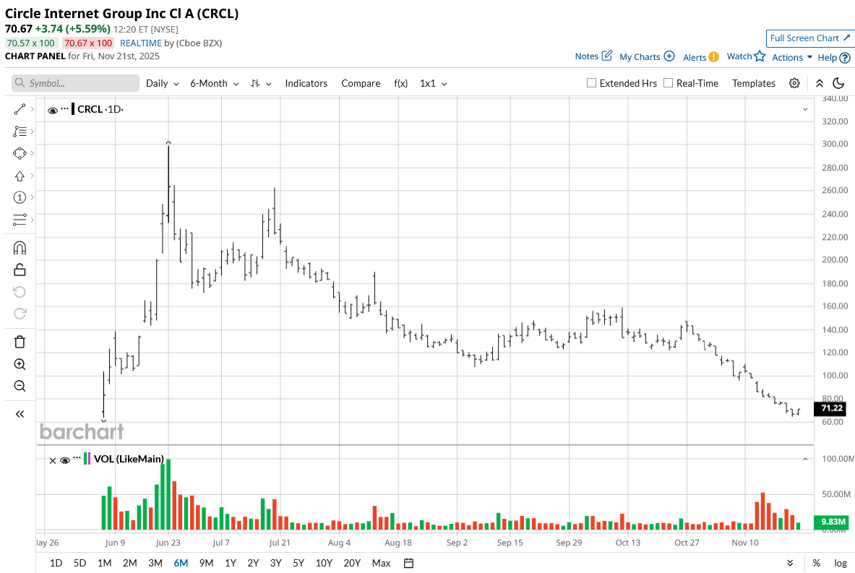855x573 pixels.
Task: Click the Watch link
Action: coord(739,56)
